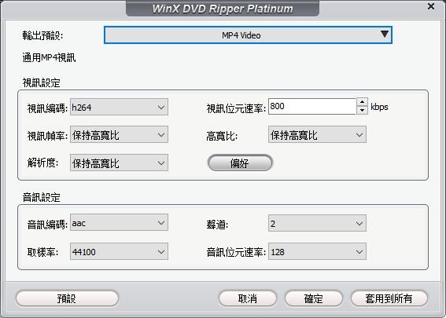Screen dimensions: 446x318
Task: Click the WinX DVD Ripper Platinum title
Action: (x=223, y=9)
